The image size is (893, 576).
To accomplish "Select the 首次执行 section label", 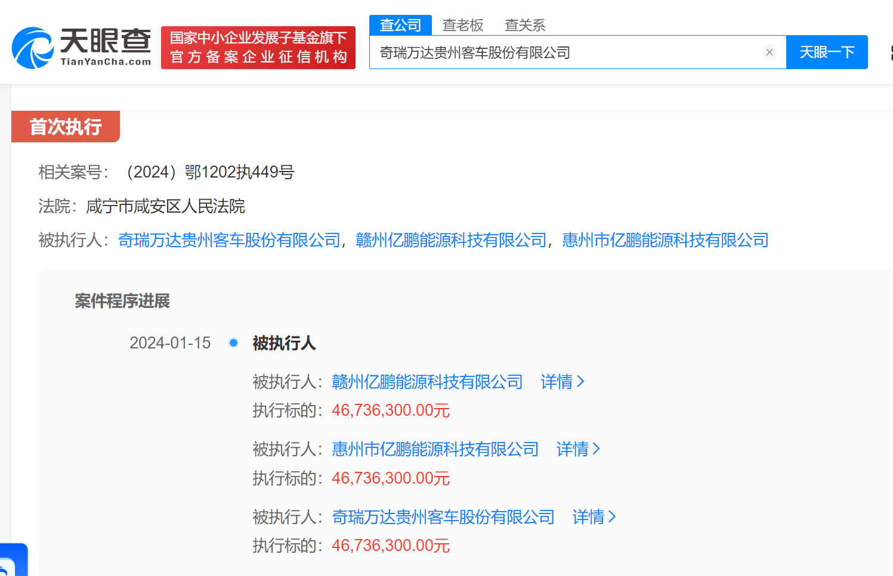I will click(x=66, y=127).
